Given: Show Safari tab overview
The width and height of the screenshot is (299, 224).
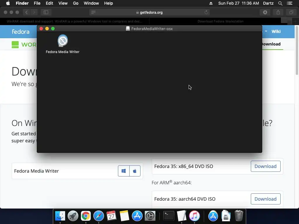Looking at the screenshot, I should [x=291, y=12].
